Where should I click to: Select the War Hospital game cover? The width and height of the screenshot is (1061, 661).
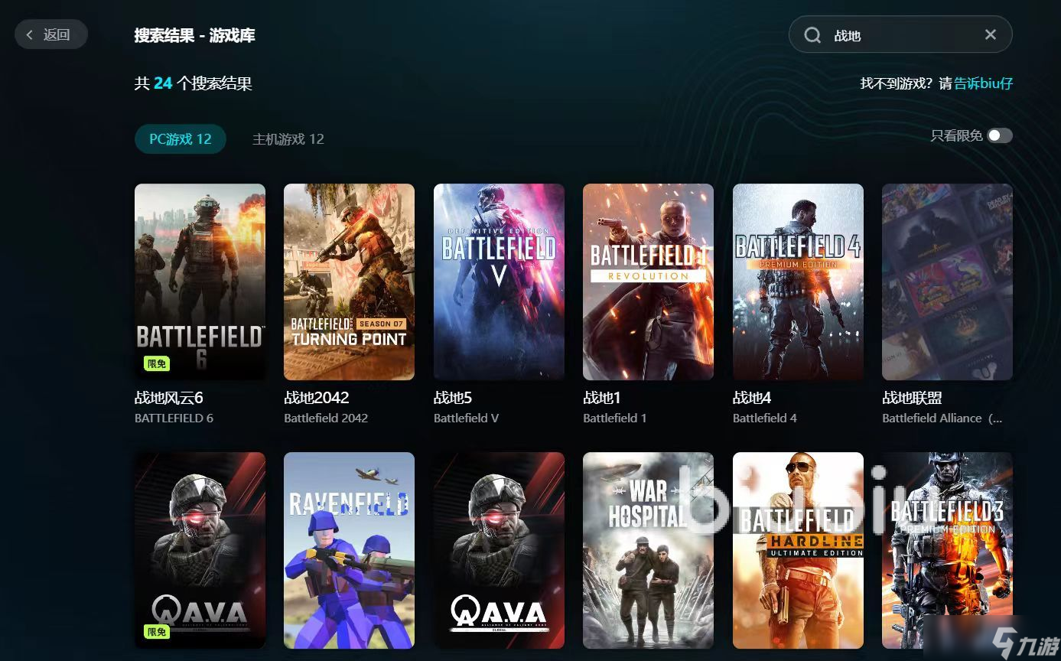(648, 549)
